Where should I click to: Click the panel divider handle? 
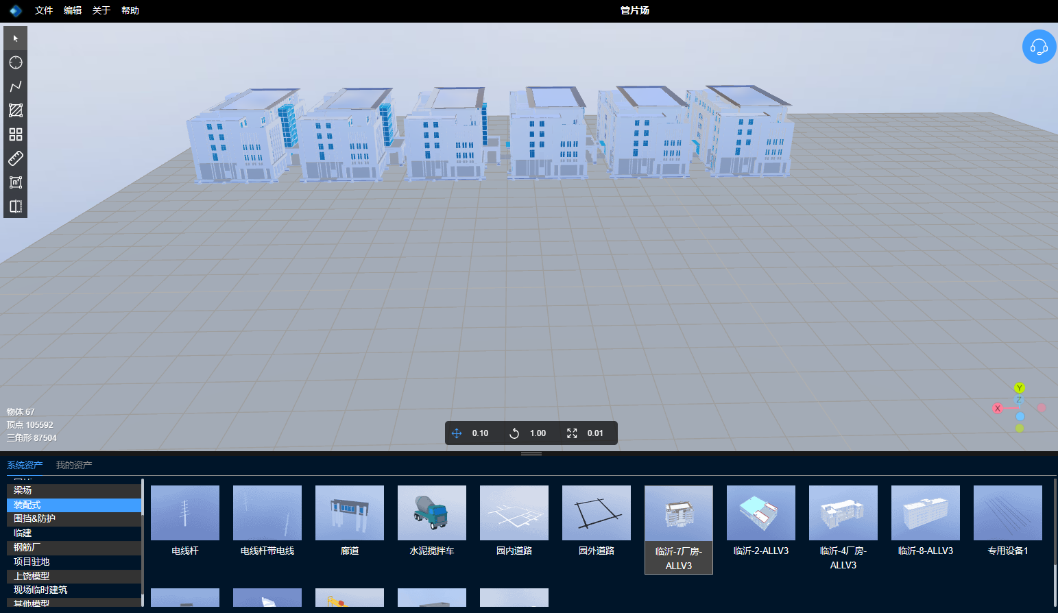click(531, 454)
